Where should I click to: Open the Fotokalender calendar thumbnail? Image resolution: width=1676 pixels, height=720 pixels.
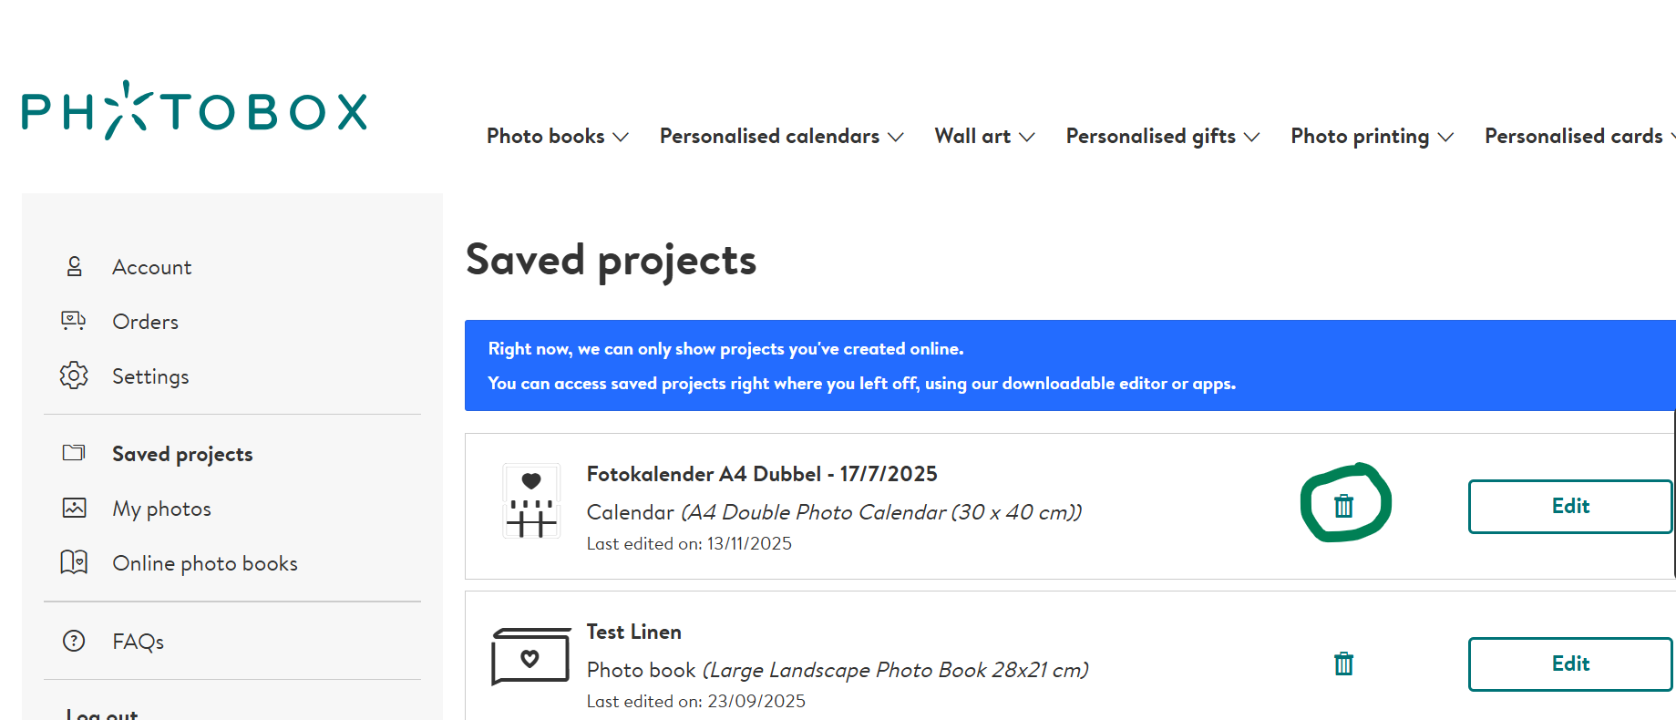tap(530, 501)
